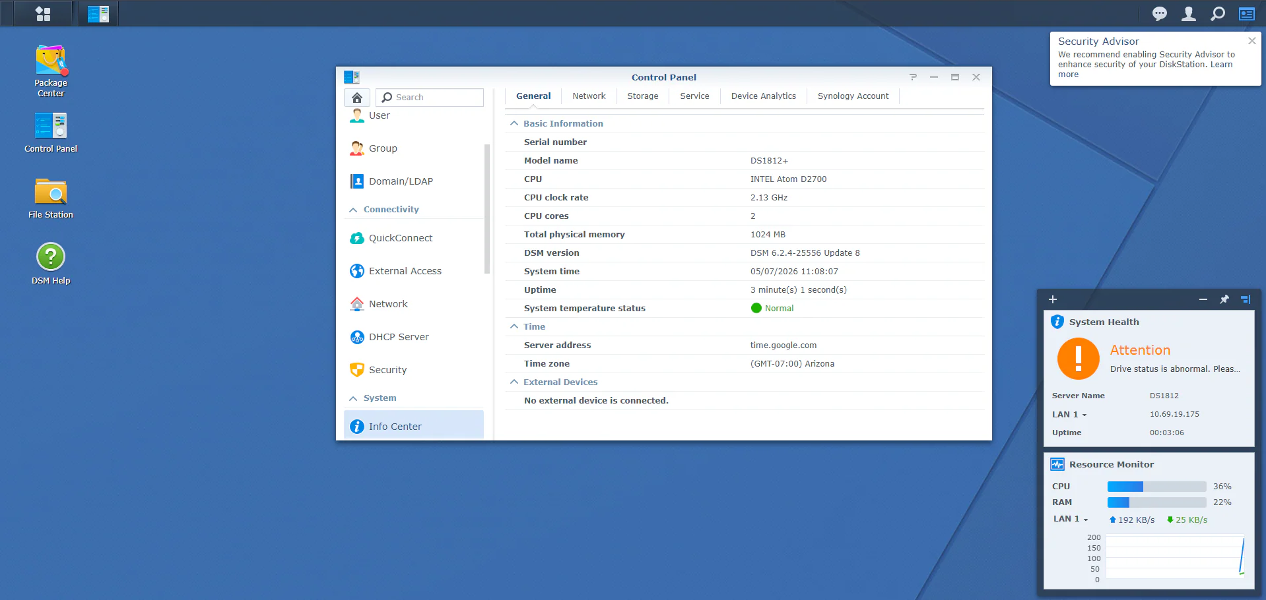Click Control Panel taskbar icon
The width and height of the screenshot is (1266, 600).
(x=98, y=13)
